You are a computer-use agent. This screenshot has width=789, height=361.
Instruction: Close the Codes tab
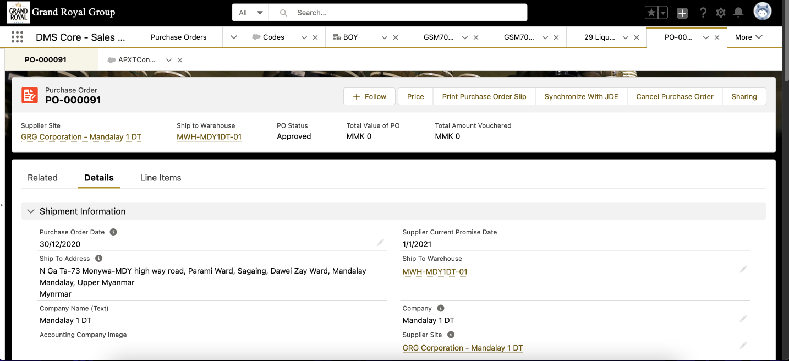[x=315, y=37]
